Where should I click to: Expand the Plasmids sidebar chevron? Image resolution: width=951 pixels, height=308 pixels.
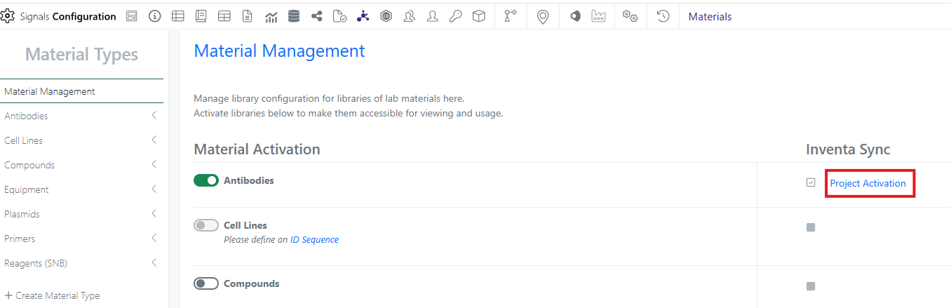pyautogui.click(x=154, y=214)
